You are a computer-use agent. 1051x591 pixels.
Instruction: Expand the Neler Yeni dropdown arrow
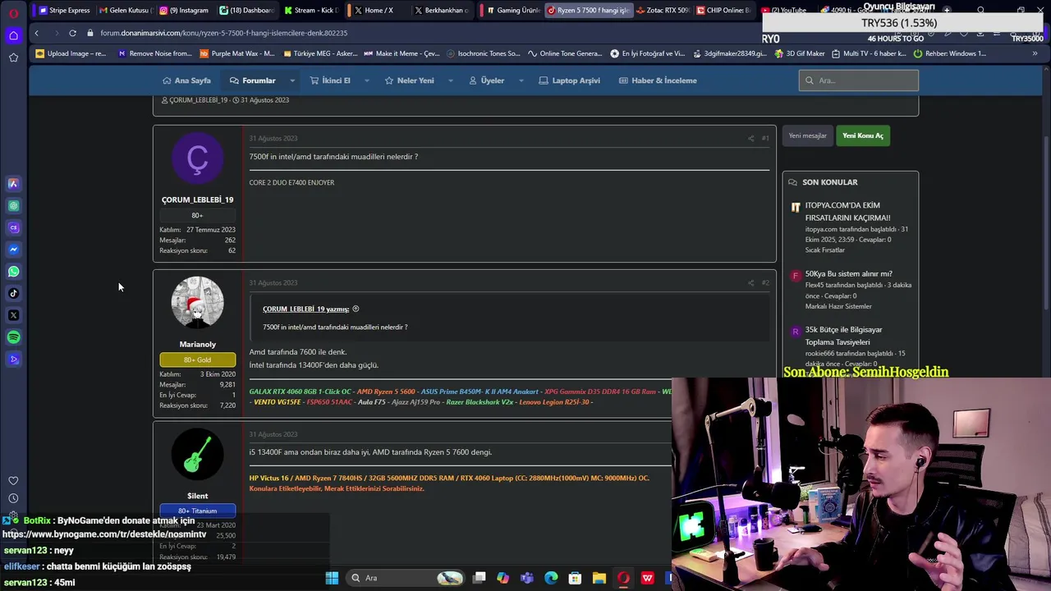click(x=451, y=80)
